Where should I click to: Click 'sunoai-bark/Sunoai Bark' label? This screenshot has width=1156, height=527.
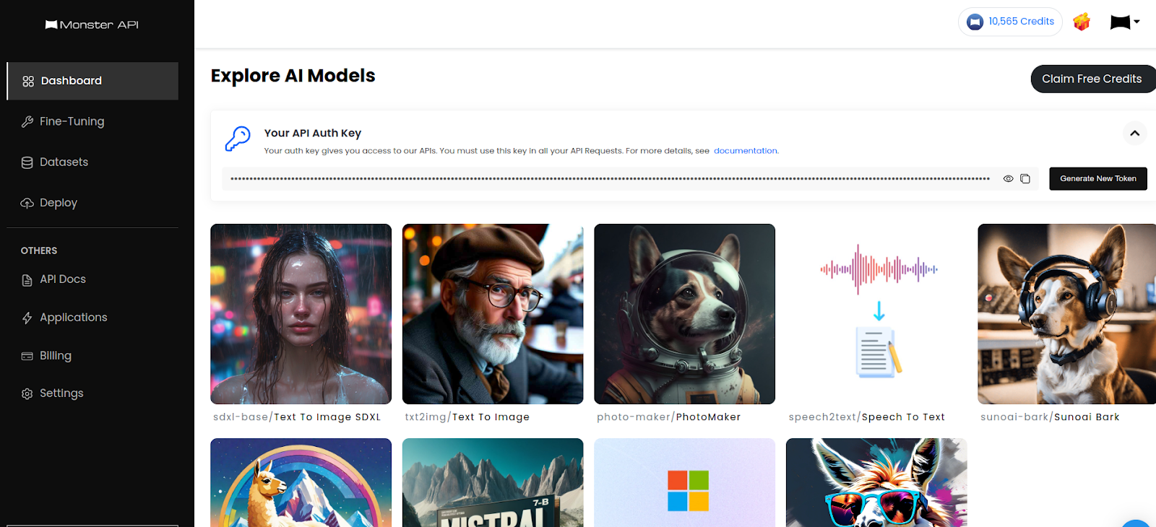point(1050,417)
